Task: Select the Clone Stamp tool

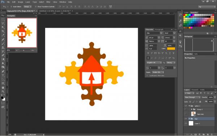Action: click(3, 47)
